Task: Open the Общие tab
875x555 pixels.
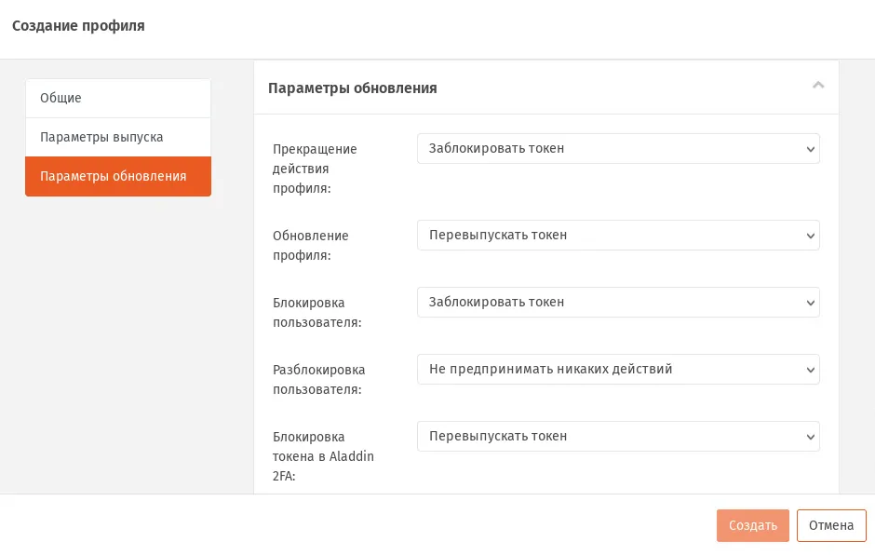Action: (118, 99)
